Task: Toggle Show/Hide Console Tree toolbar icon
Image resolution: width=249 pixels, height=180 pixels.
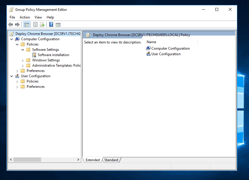Action: (26, 25)
